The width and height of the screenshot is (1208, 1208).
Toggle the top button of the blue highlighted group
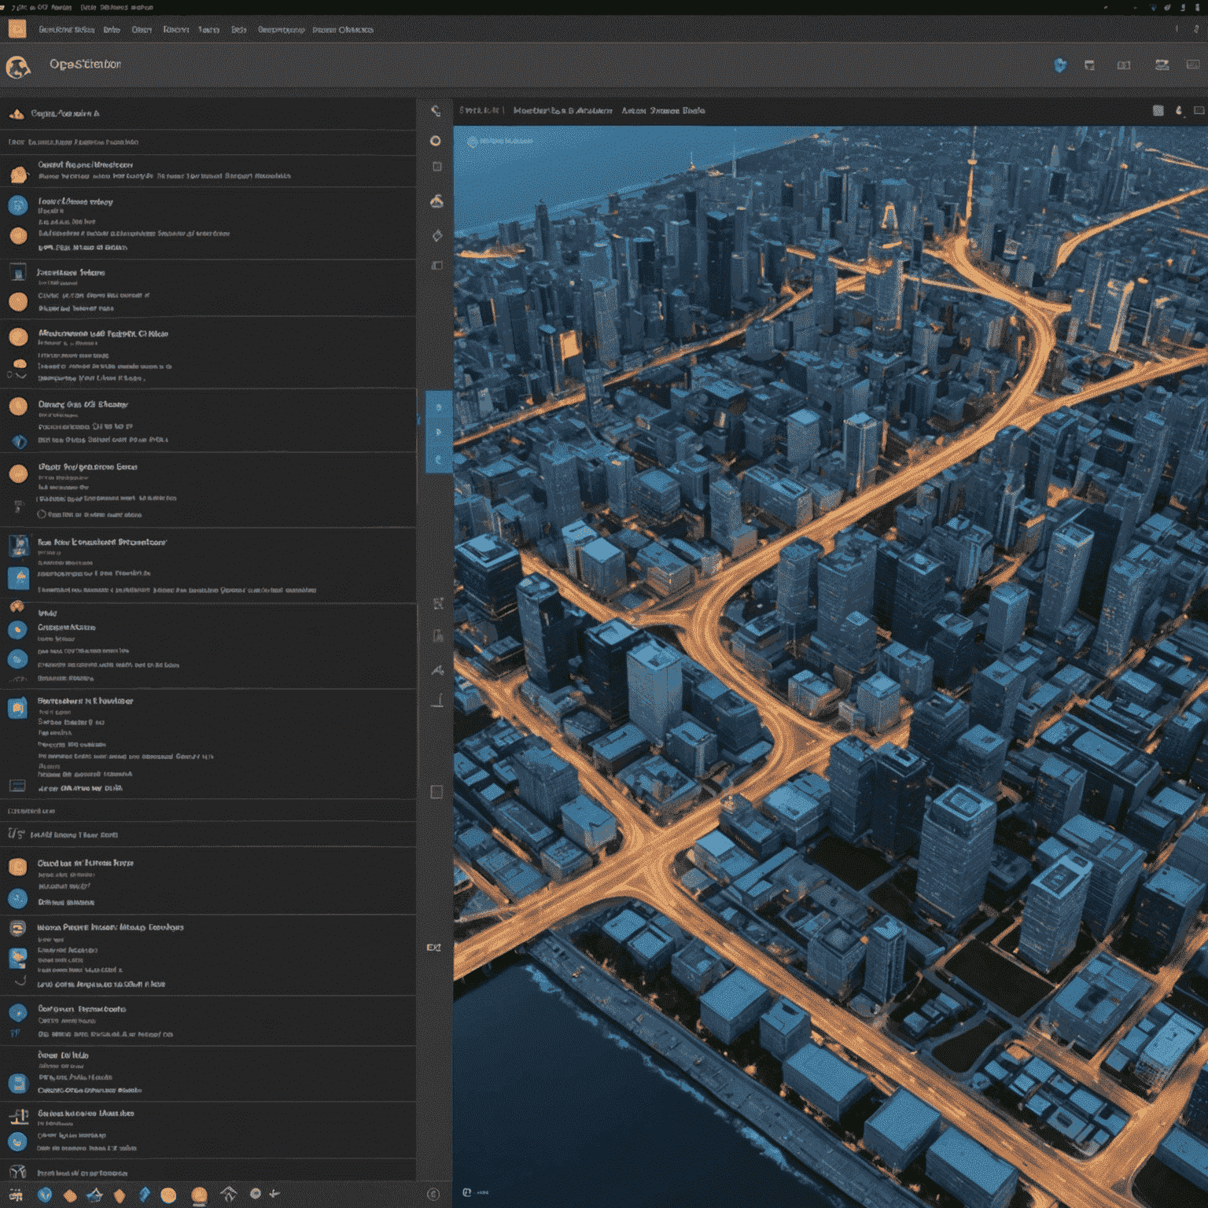click(x=439, y=407)
